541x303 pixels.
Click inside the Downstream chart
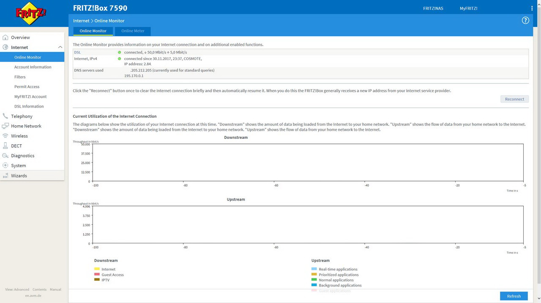(x=309, y=163)
